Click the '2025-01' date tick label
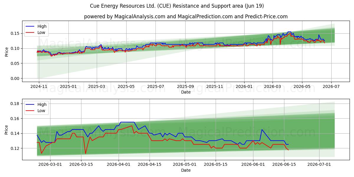This screenshot has height=177, width=354. point(68,86)
